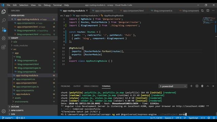The width and height of the screenshot is (217, 122).
Task: Open the Search view in activity bar
Action: click(4, 20)
